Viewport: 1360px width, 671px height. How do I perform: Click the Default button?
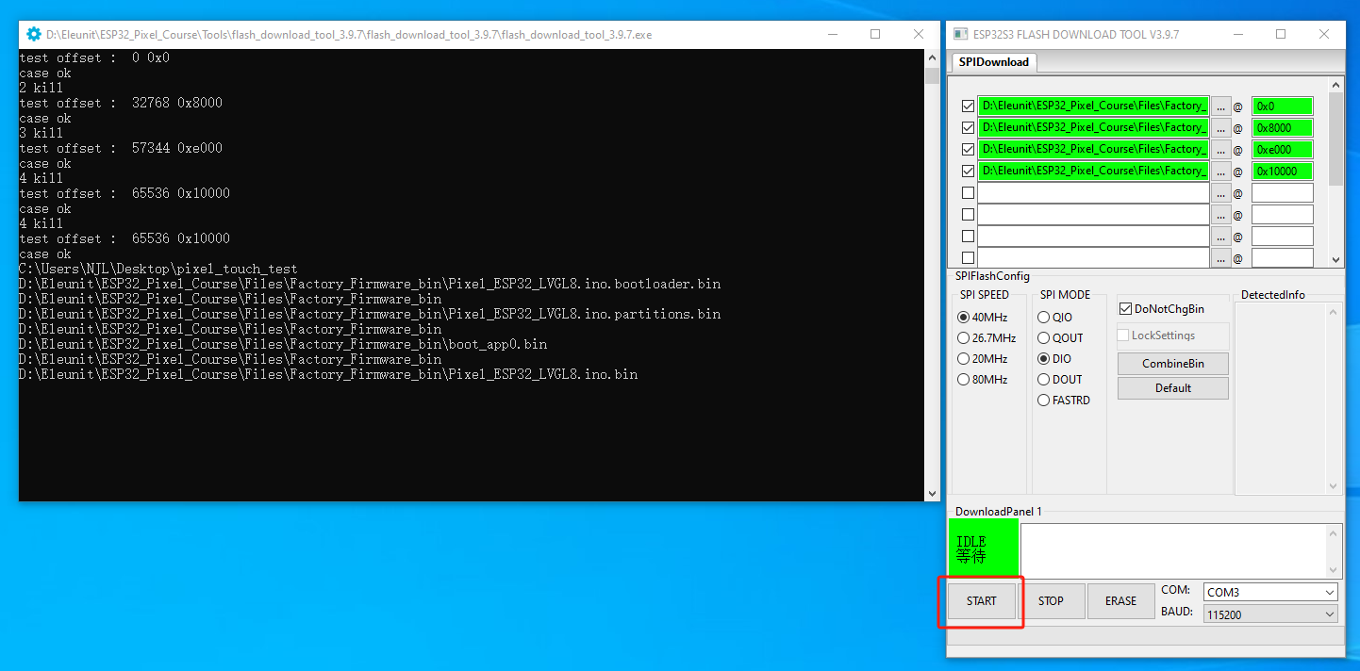pos(1173,388)
